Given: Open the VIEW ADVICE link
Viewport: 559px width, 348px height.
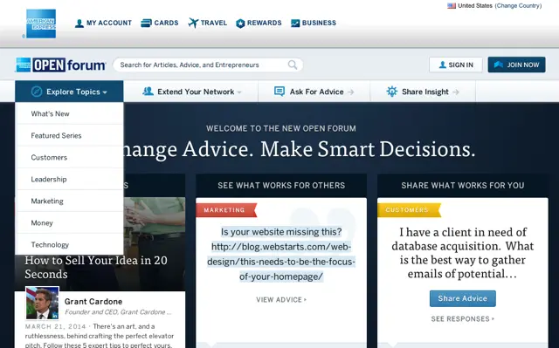Looking at the screenshot, I should pyautogui.click(x=281, y=300).
